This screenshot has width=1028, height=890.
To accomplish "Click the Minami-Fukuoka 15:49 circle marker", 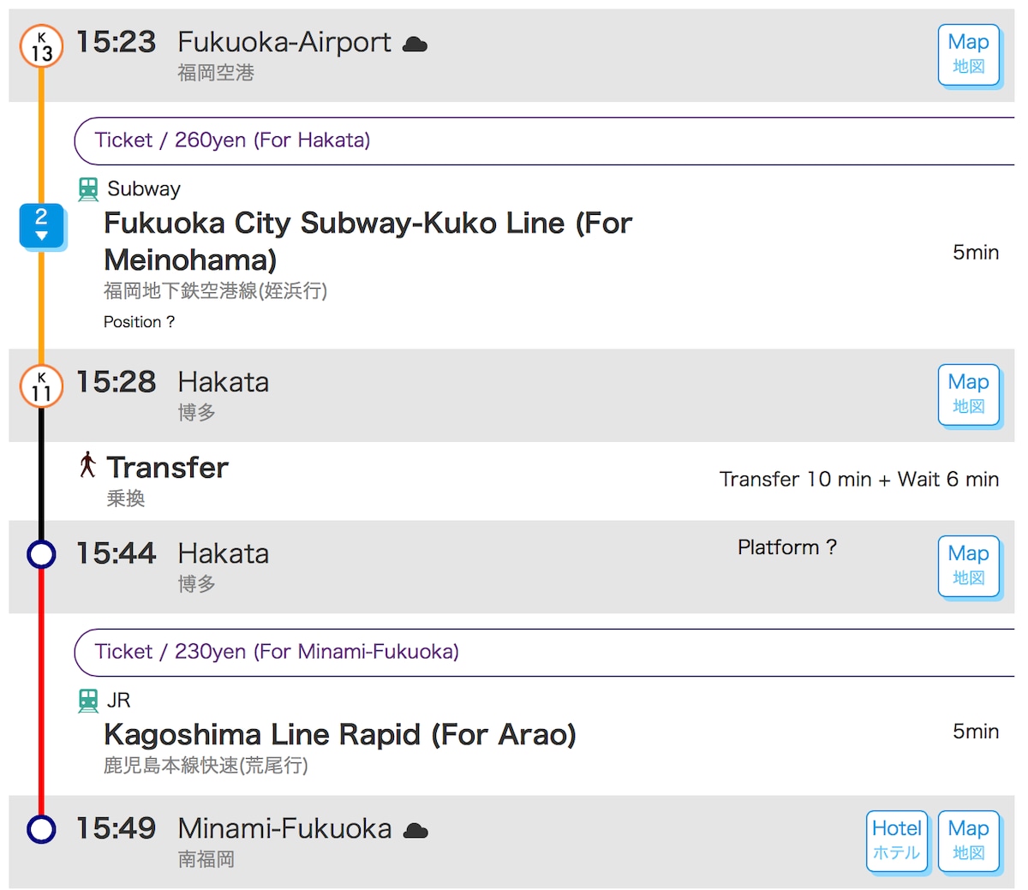I will (41, 829).
